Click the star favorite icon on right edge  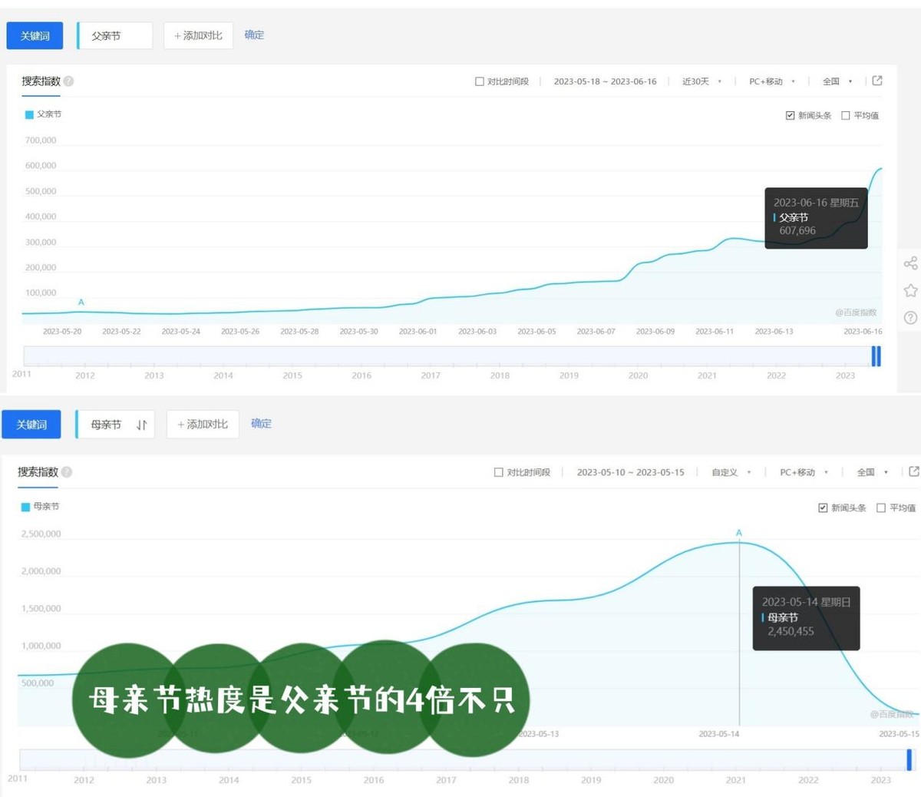tap(910, 290)
